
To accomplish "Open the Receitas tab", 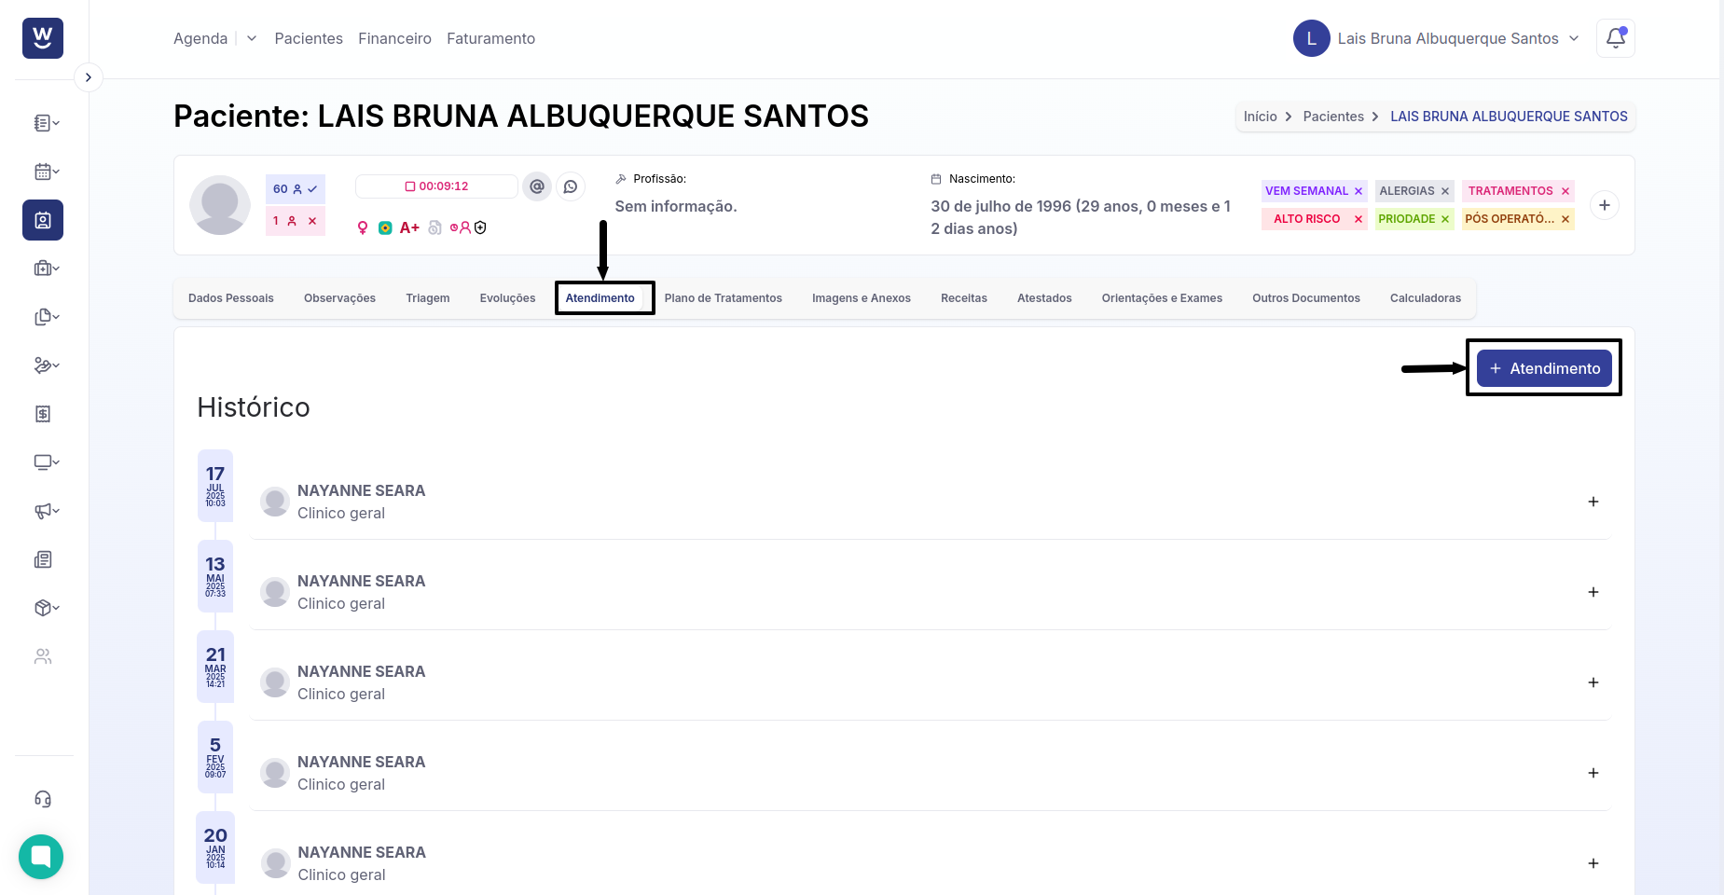I will point(963,298).
